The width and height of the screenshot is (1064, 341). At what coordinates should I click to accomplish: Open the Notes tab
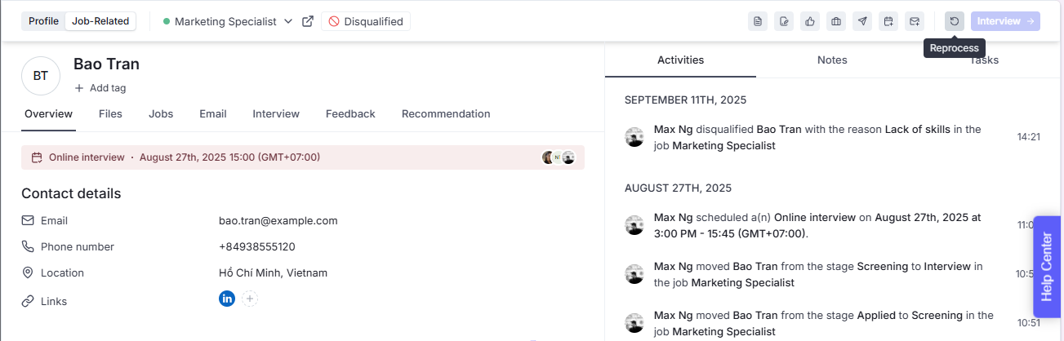pyautogui.click(x=832, y=60)
